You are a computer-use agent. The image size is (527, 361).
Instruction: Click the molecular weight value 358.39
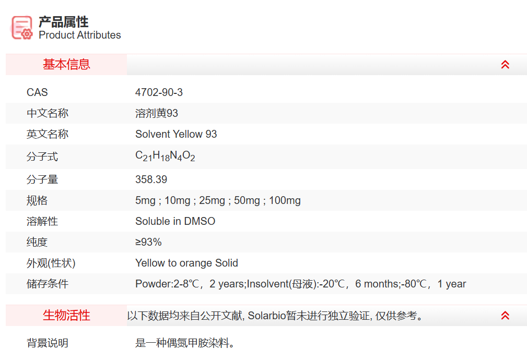point(151,179)
